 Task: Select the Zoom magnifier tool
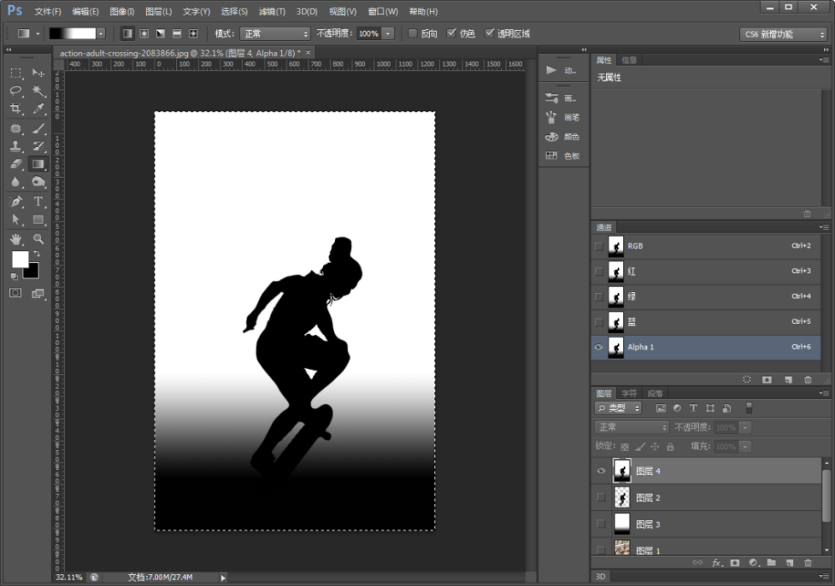pos(38,239)
